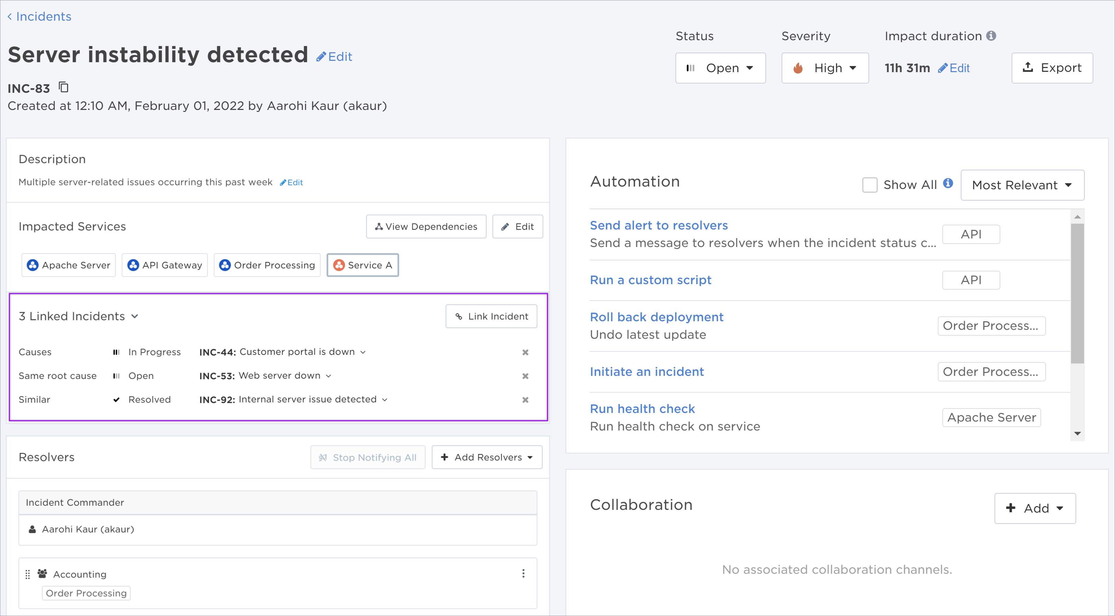Click the Order Processing tag under Accounting
The height and width of the screenshot is (616, 1115).
pos(86,593)
